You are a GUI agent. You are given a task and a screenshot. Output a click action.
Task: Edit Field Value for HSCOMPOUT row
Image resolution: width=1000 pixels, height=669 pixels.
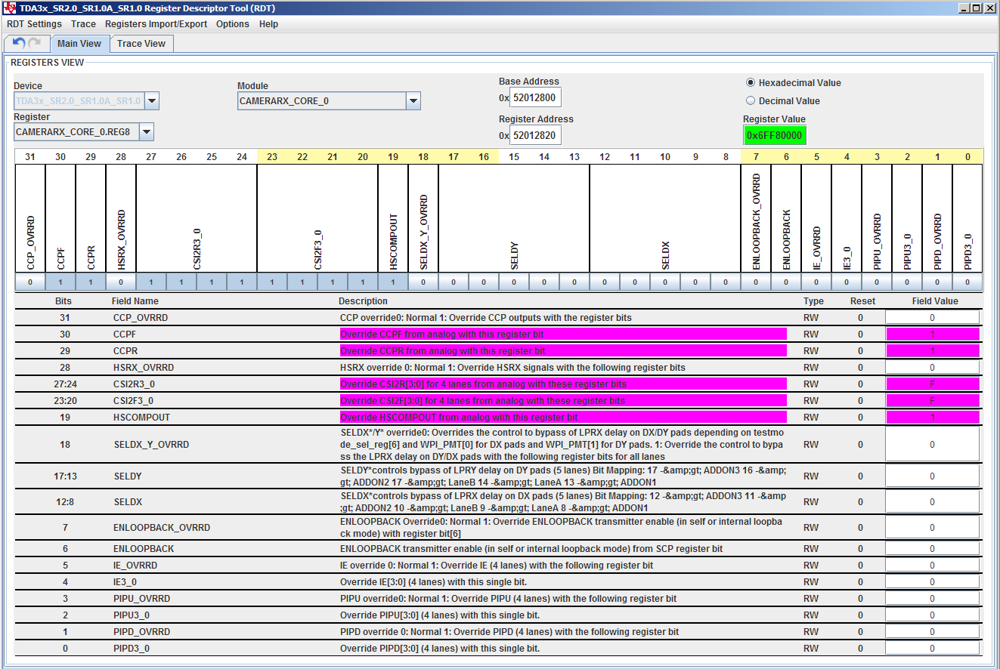click(933, 418)
